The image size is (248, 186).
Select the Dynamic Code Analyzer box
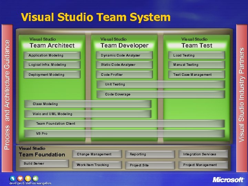pyautogui.click(x=124, y=55)
